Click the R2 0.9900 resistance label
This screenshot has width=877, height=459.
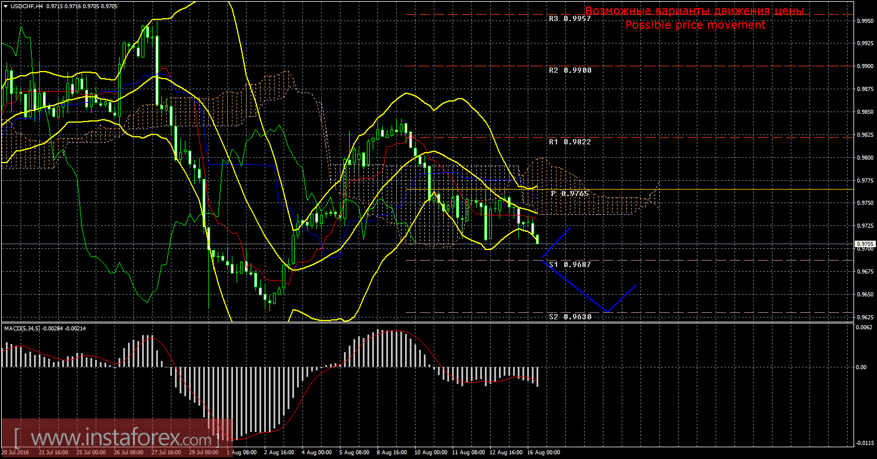[569, 70]
